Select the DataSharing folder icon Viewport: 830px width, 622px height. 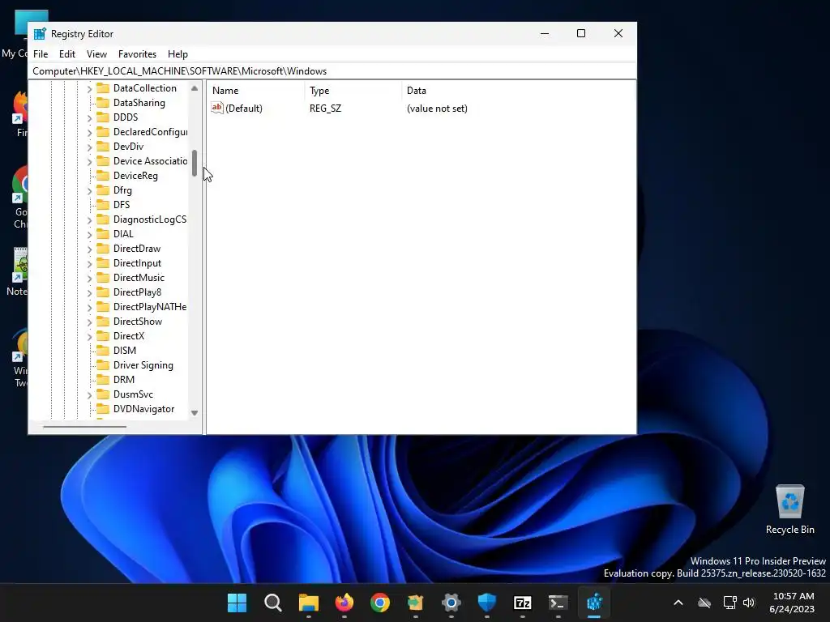103,103
